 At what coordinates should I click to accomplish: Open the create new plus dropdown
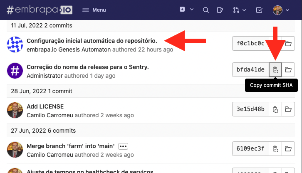[x=186, y=10]
